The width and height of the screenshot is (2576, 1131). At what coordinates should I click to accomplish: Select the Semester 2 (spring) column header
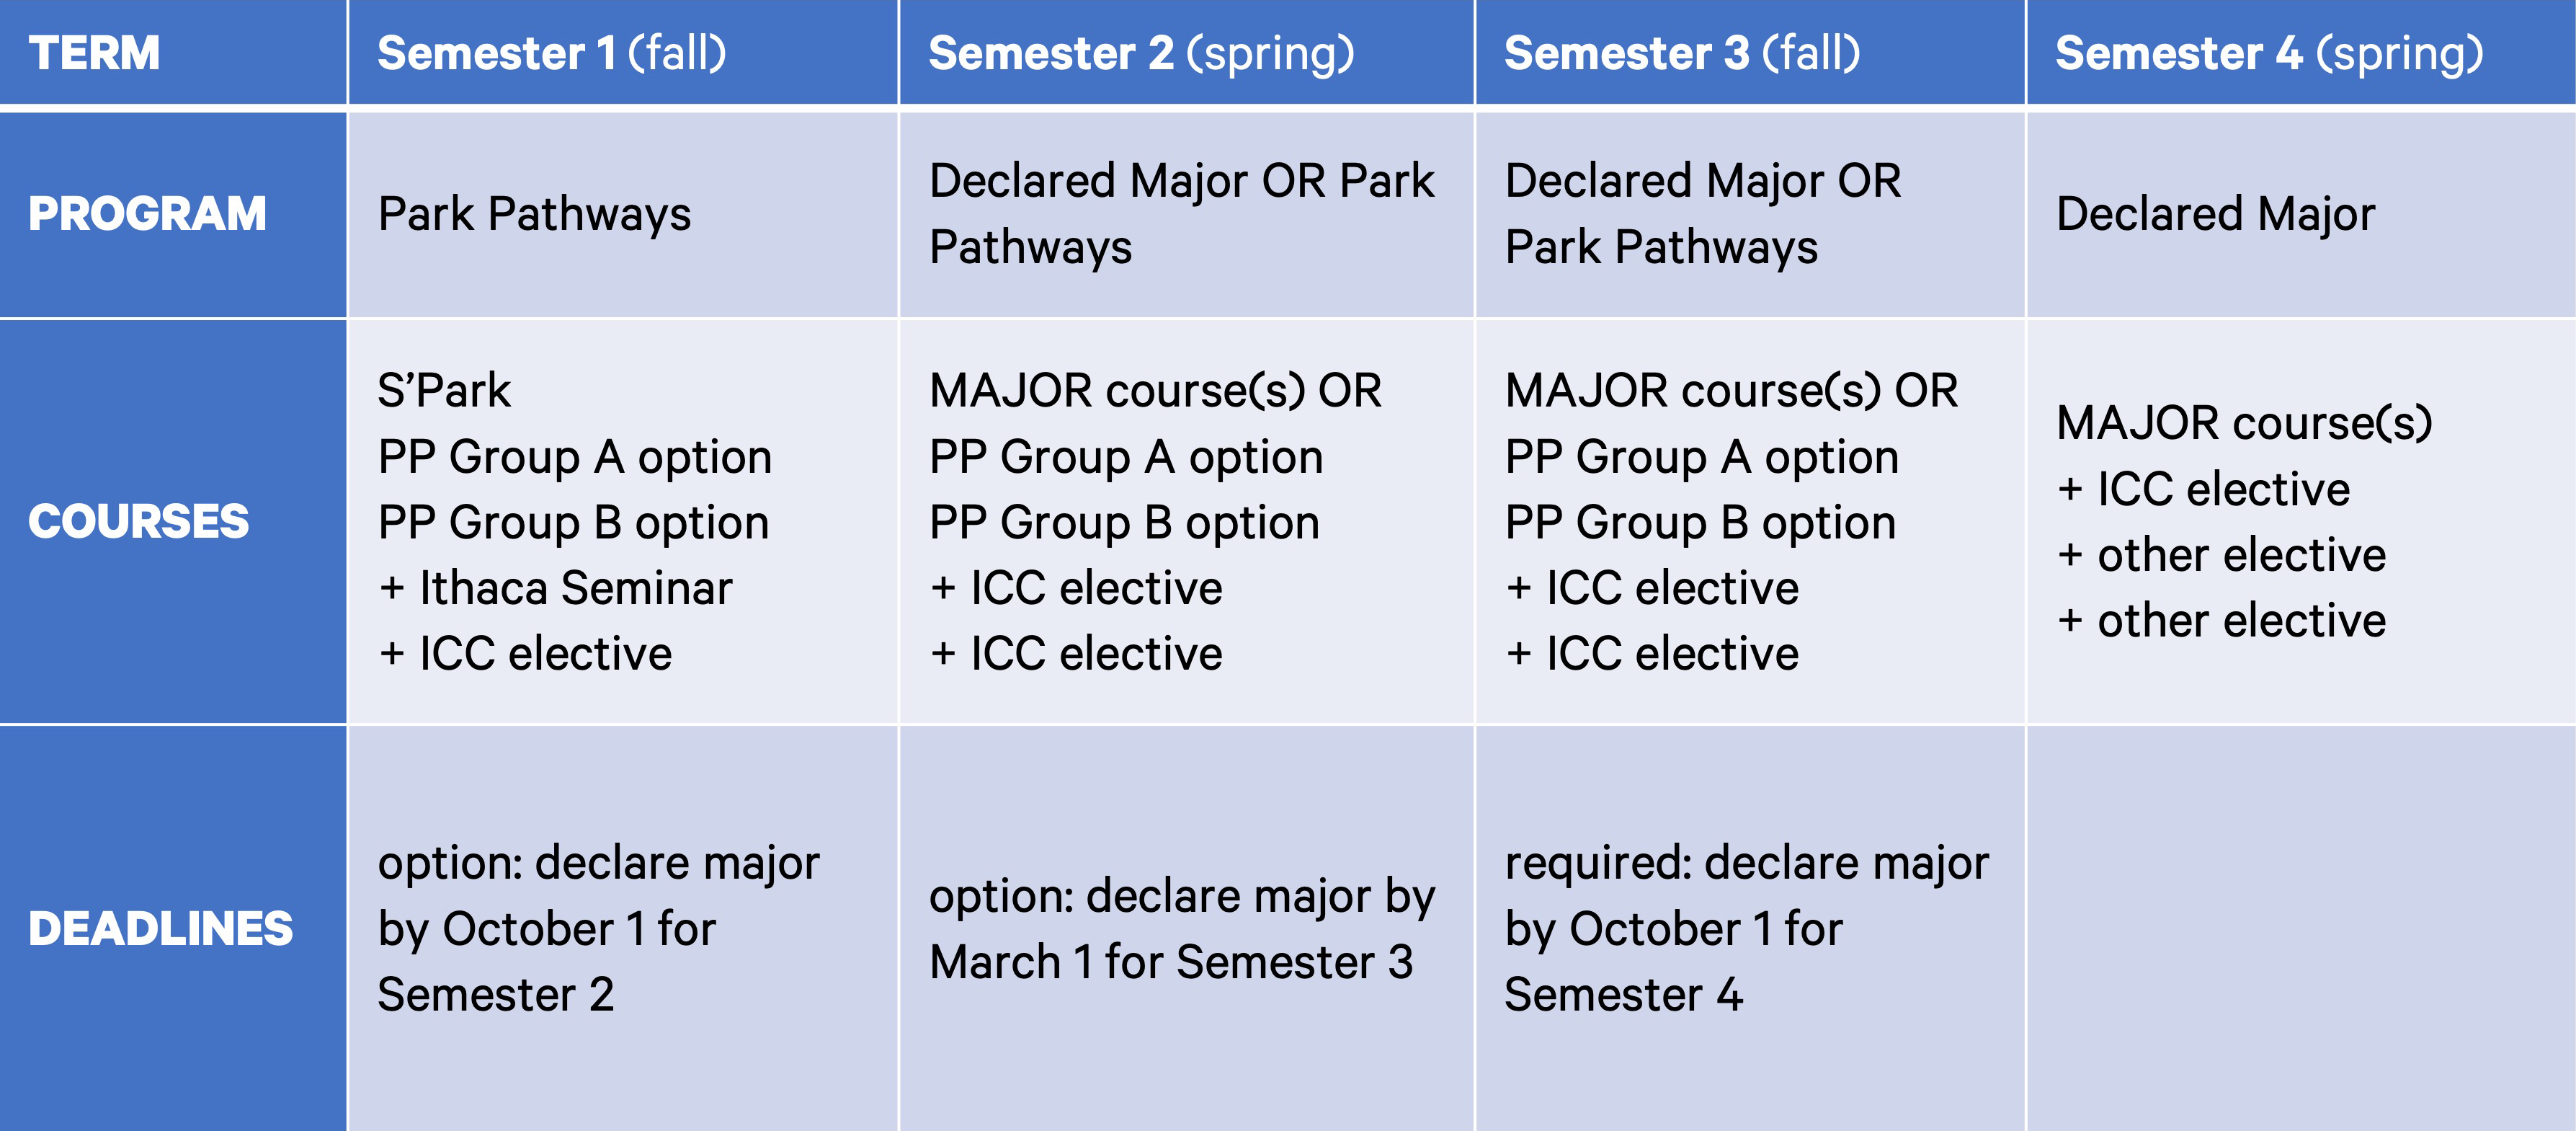[1186, 52]
